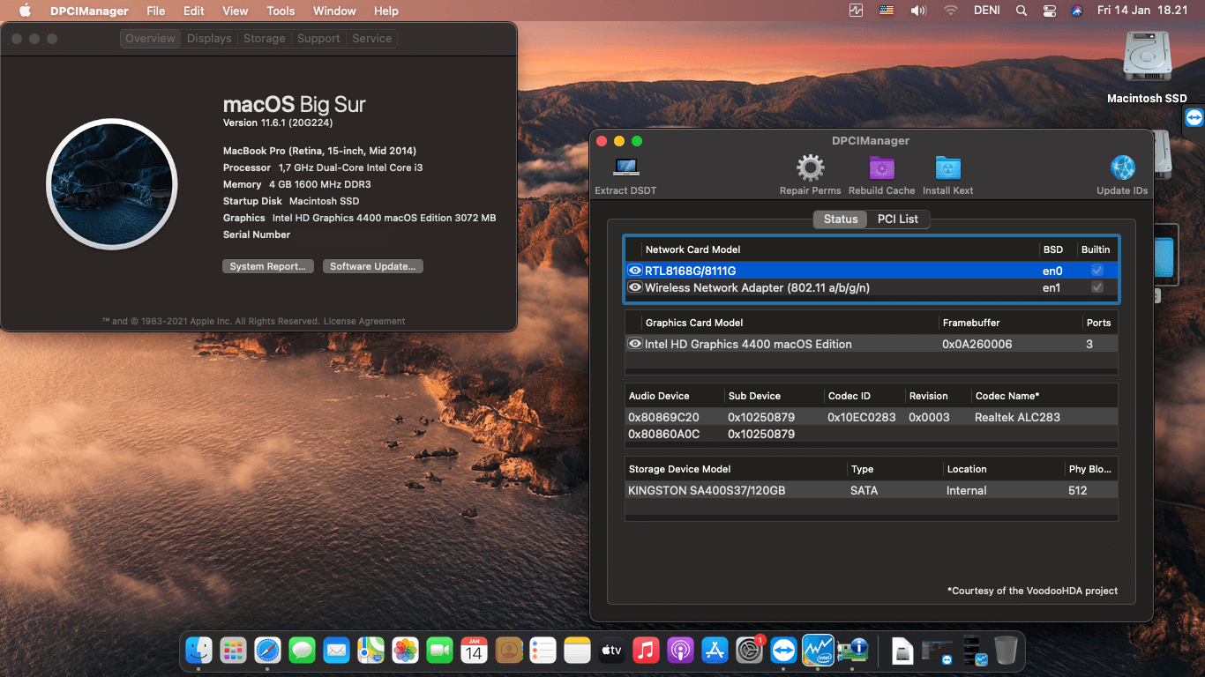Image resolution: width=1205 pixels, height=677 pixels.
Task: Open the Service tab in About This Mac
Action: [372, 39]
